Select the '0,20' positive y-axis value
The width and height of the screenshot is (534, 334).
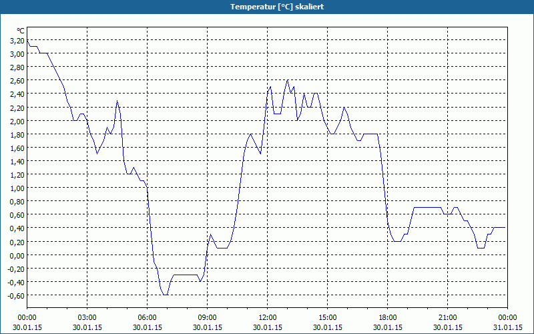click(x=18, y=242)
